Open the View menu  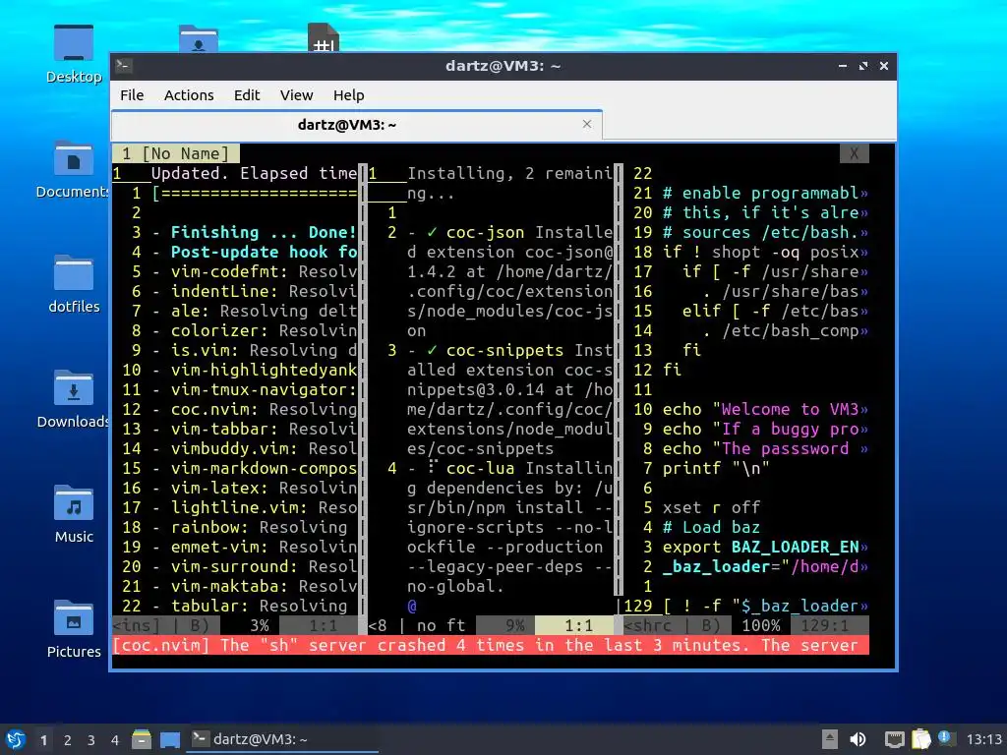click(296, 95)
